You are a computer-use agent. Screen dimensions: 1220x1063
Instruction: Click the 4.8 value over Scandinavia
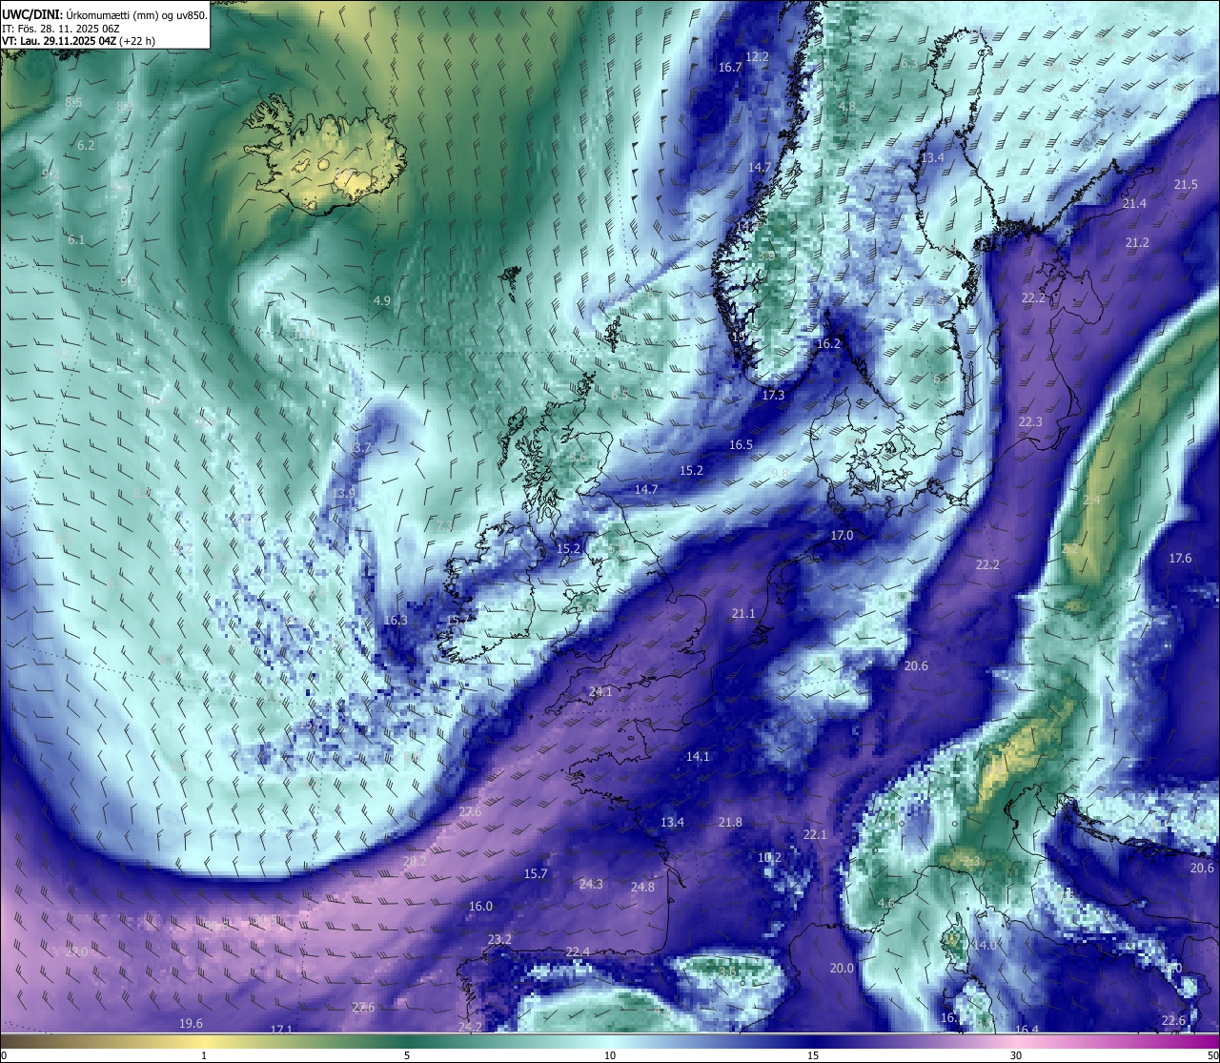pos(847,106)
